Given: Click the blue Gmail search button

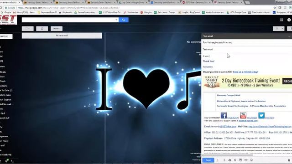Looking at the screenshot, I should tap(124, 20).
